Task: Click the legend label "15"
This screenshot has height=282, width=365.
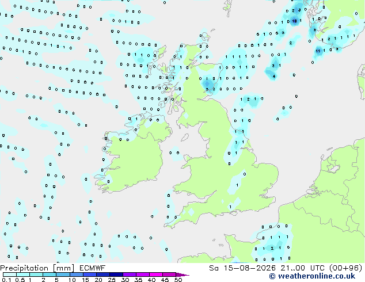Action: tap(85, 280)
